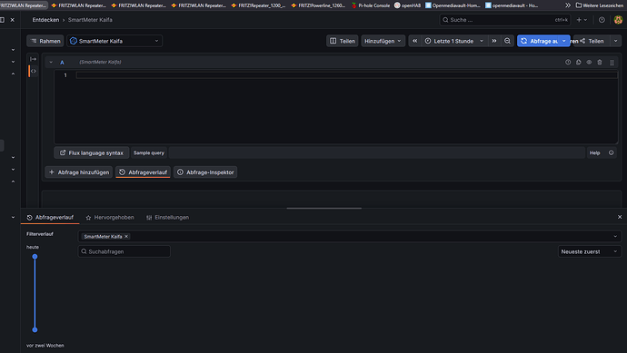The image size is (627, 353).
Task: Open the help icon in header
Action: tap(602, 20)
